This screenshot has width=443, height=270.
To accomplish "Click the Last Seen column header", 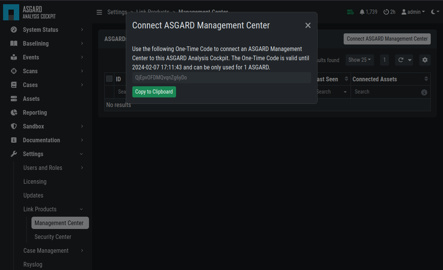I will [328, 79].
